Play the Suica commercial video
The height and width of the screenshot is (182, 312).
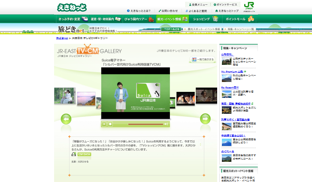[104, 124]
